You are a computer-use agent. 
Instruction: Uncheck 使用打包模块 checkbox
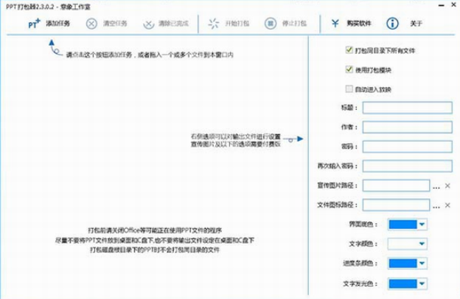point(349,69)
